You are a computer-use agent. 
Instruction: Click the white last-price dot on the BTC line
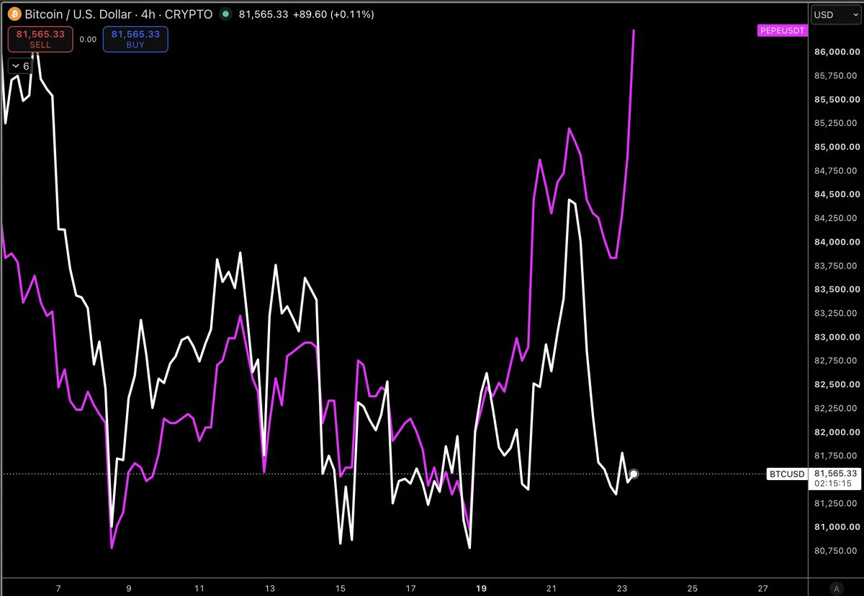634,474
